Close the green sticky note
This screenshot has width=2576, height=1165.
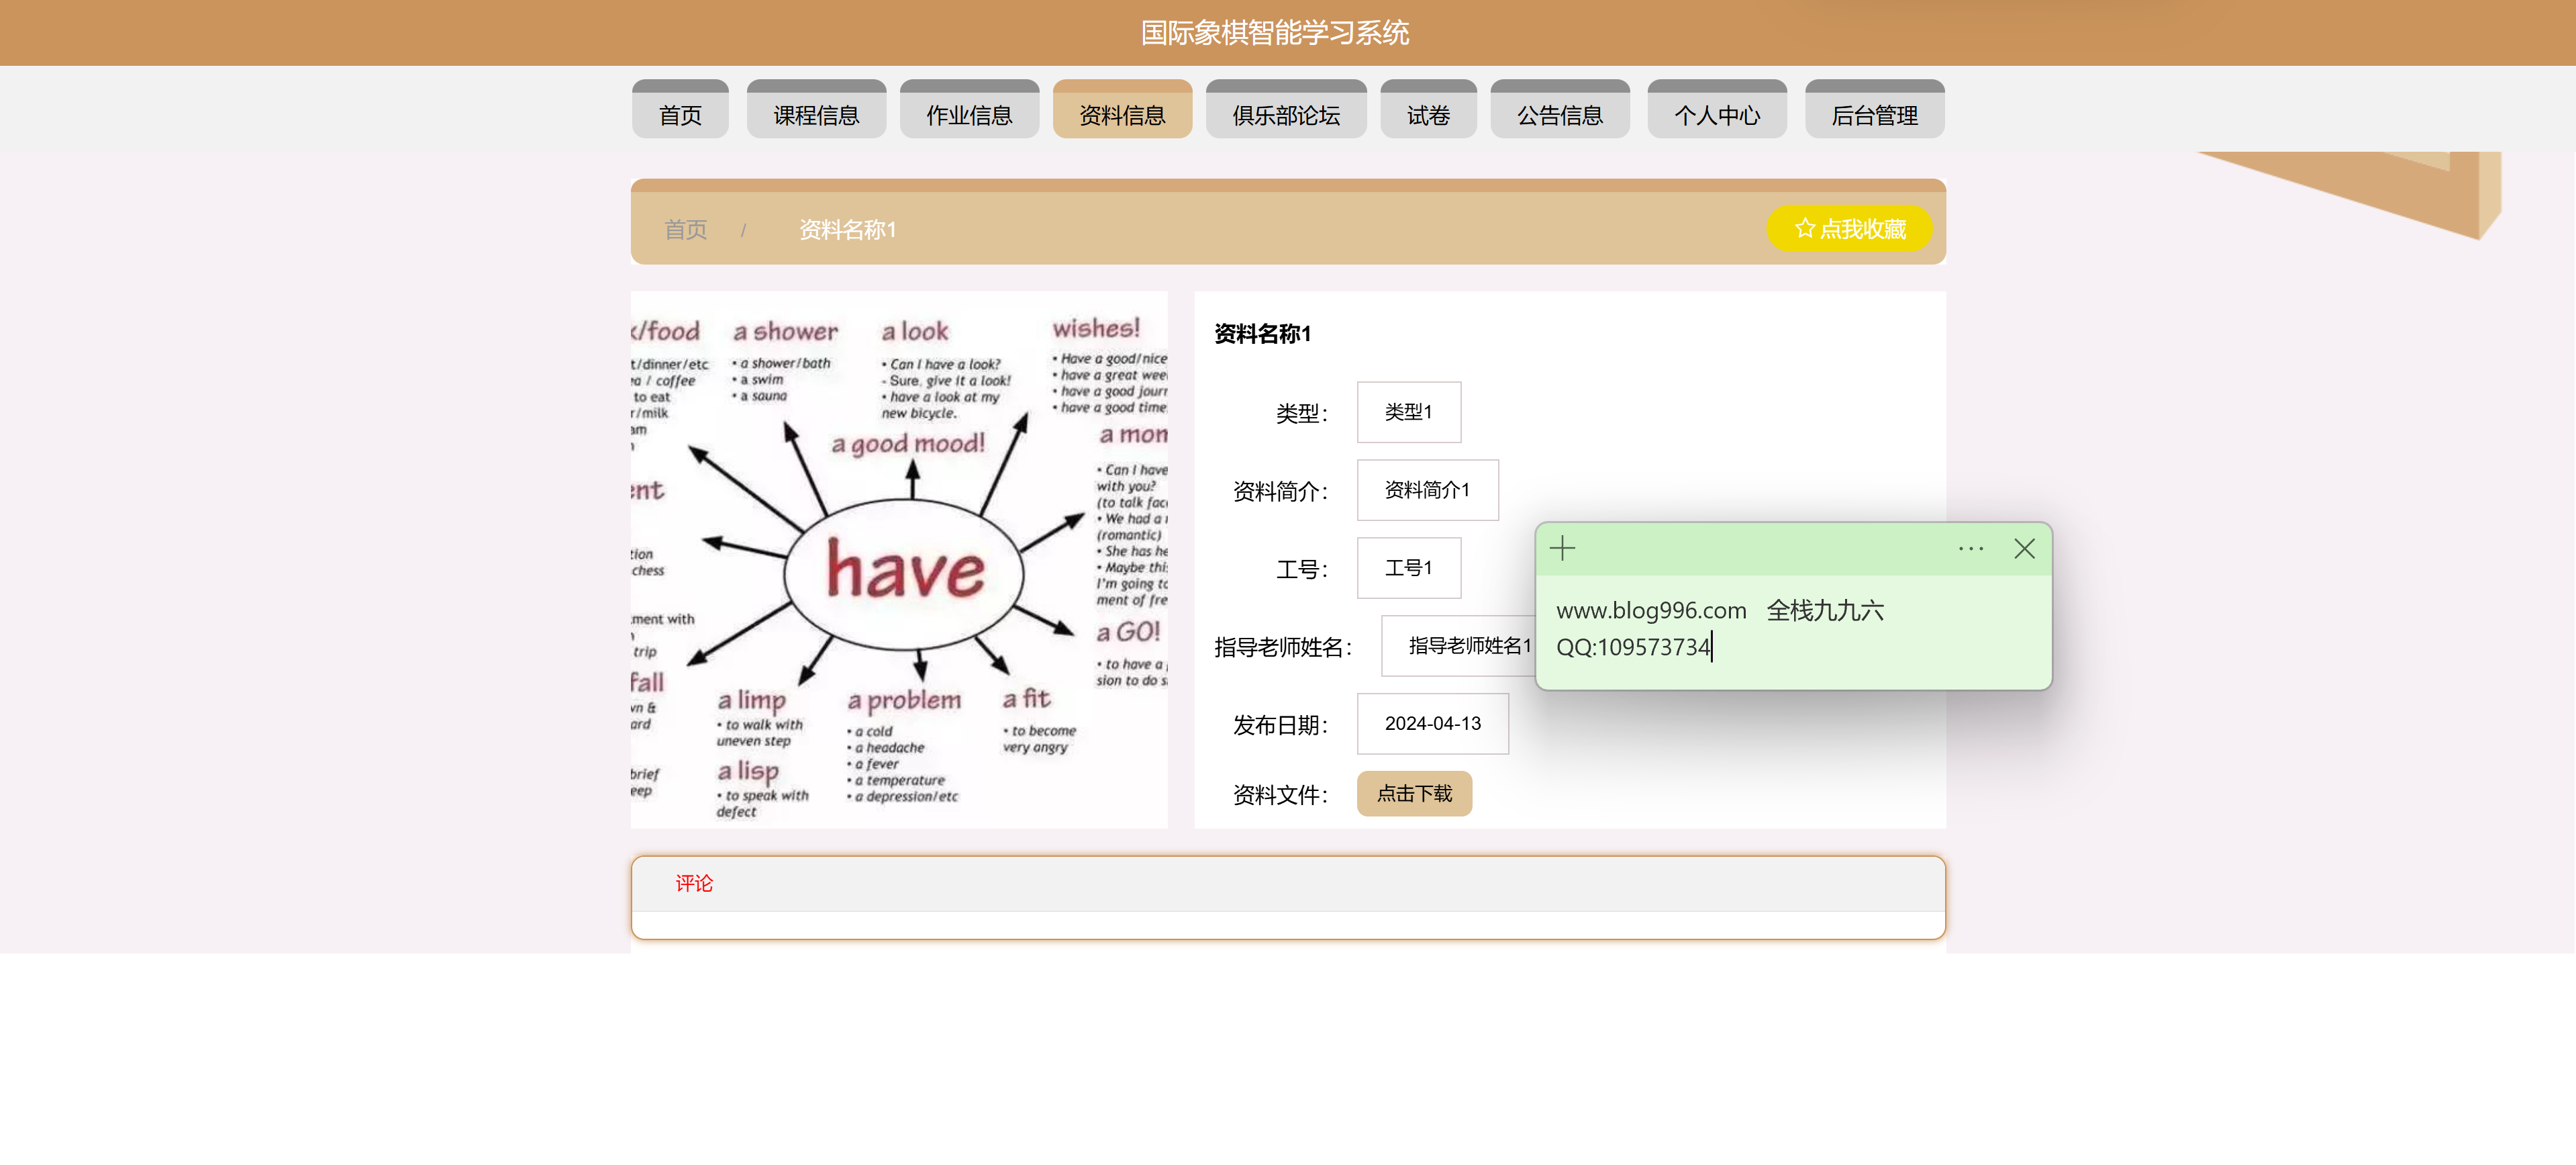coord(2024,548)
